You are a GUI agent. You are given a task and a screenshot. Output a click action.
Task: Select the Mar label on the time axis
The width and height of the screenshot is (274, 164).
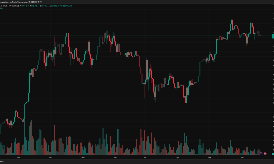(x=145, y=157)
